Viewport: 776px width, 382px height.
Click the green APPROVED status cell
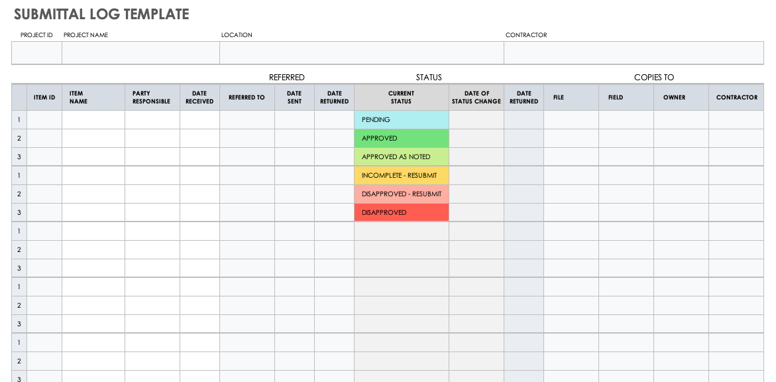tap(402, 139)
